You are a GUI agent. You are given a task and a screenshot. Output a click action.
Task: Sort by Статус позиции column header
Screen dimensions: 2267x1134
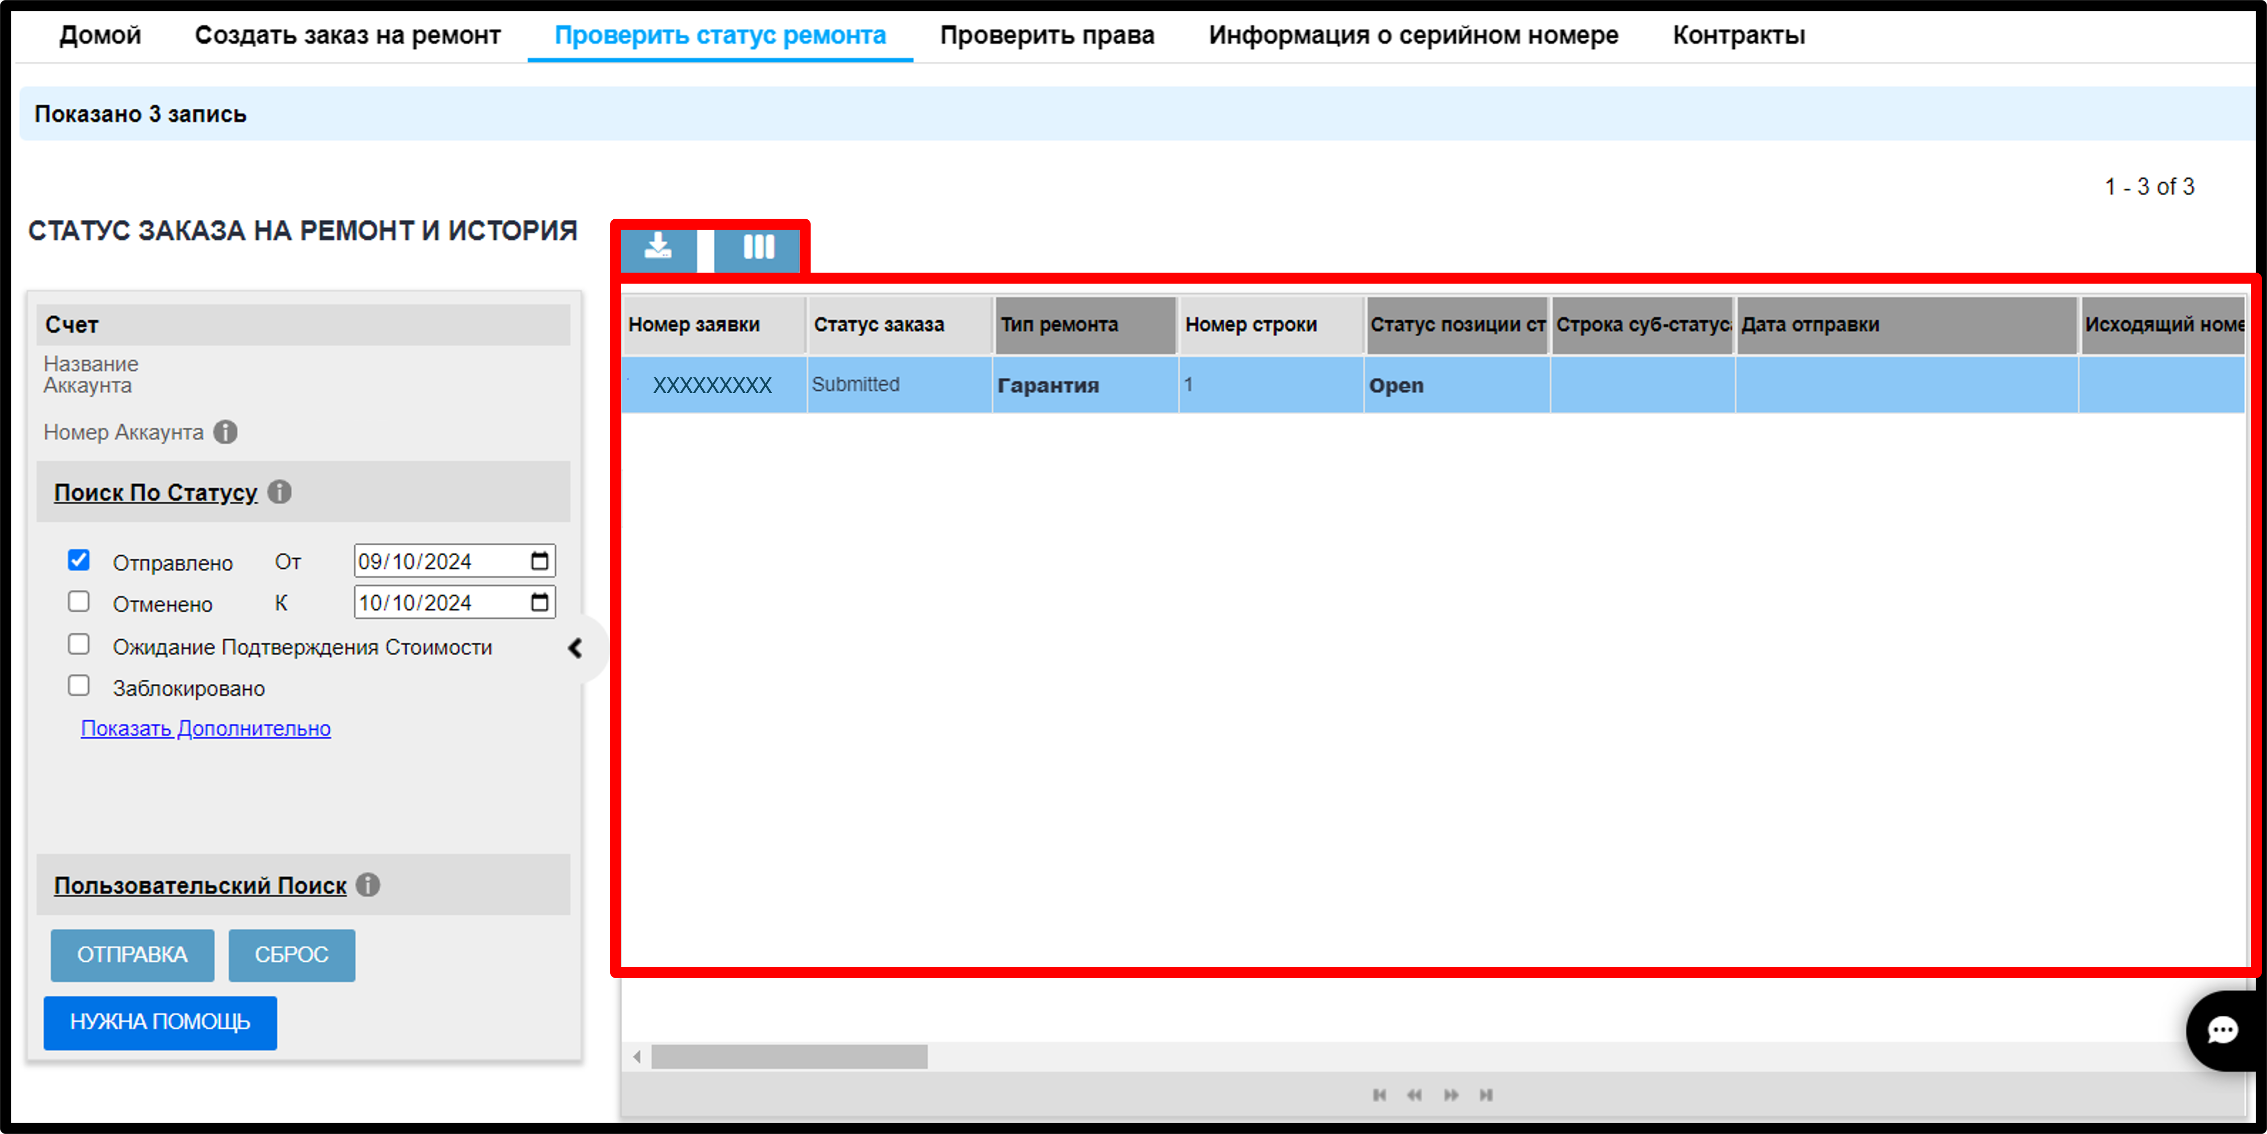(x=1456, y=324)
